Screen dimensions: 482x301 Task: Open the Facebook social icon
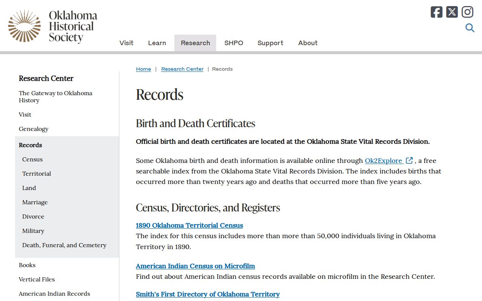point(436,12)
